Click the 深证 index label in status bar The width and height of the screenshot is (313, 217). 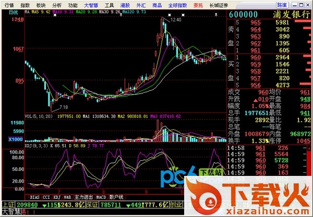coord(92,205)
